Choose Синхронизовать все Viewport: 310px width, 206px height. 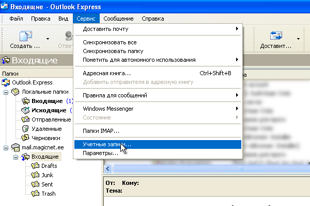158,42
